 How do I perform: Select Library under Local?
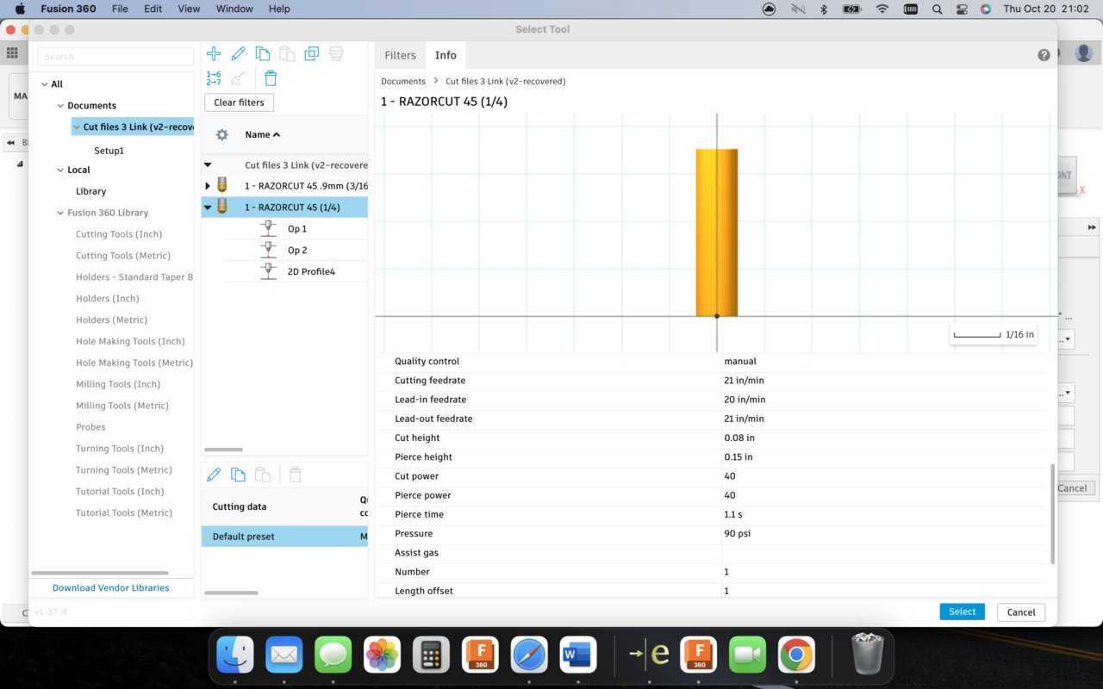pos(90,191)
